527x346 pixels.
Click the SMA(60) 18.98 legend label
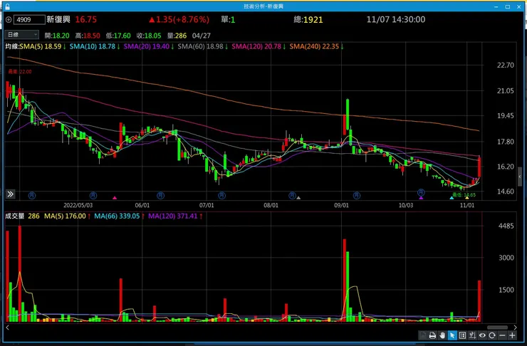click(200, 47)
